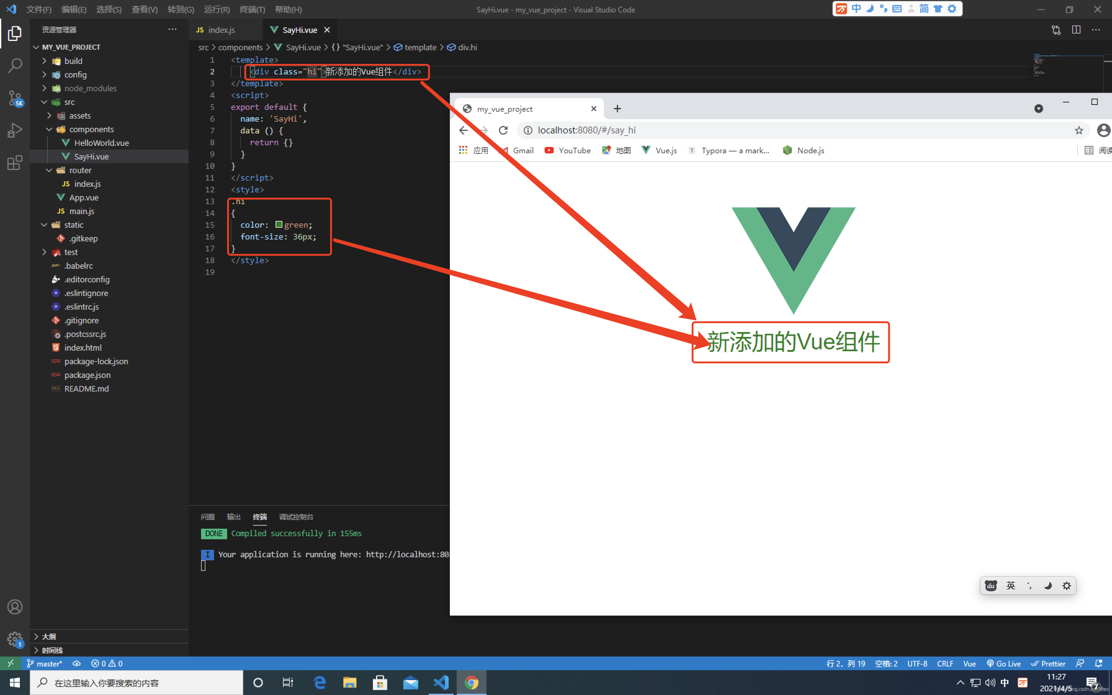Click the Open Changes icon in editor toolbar
This screenshot has width=1112, height=695.
pos(1056,30)
